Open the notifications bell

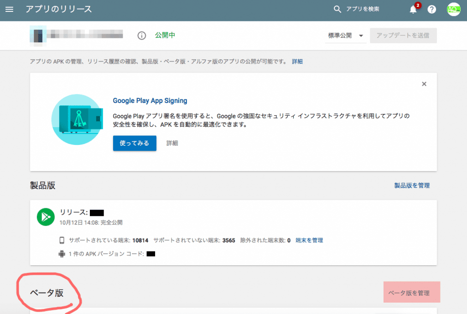(x=413, y=10)
